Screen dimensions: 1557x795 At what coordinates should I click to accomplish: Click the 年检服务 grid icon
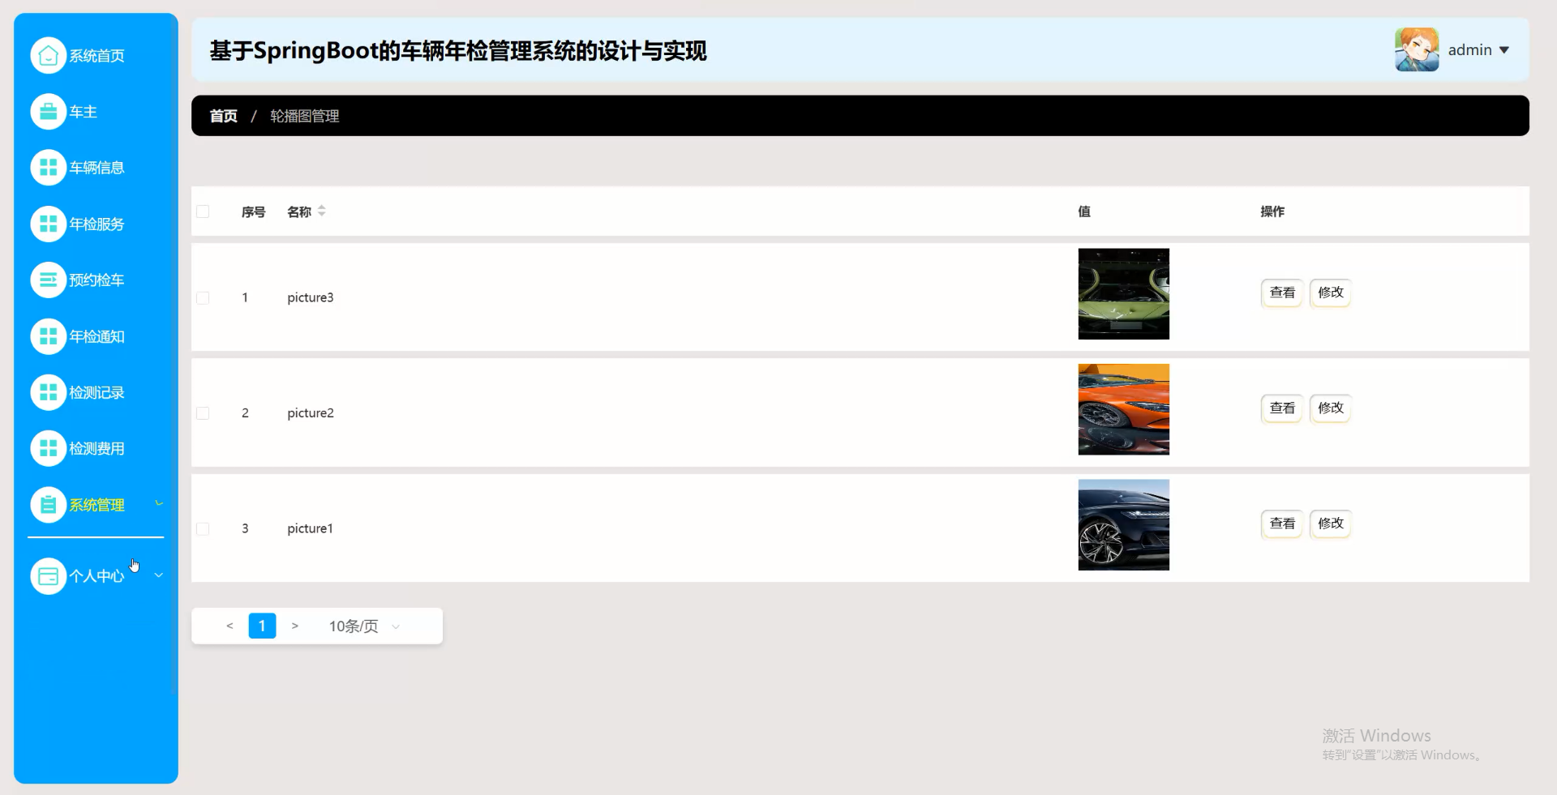point(48,224)
